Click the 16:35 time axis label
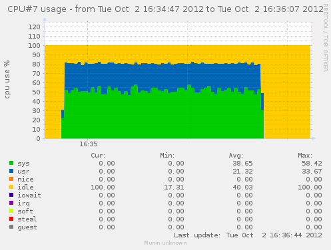Viewport: 331px width, 250px height. (x=89, y=144)
